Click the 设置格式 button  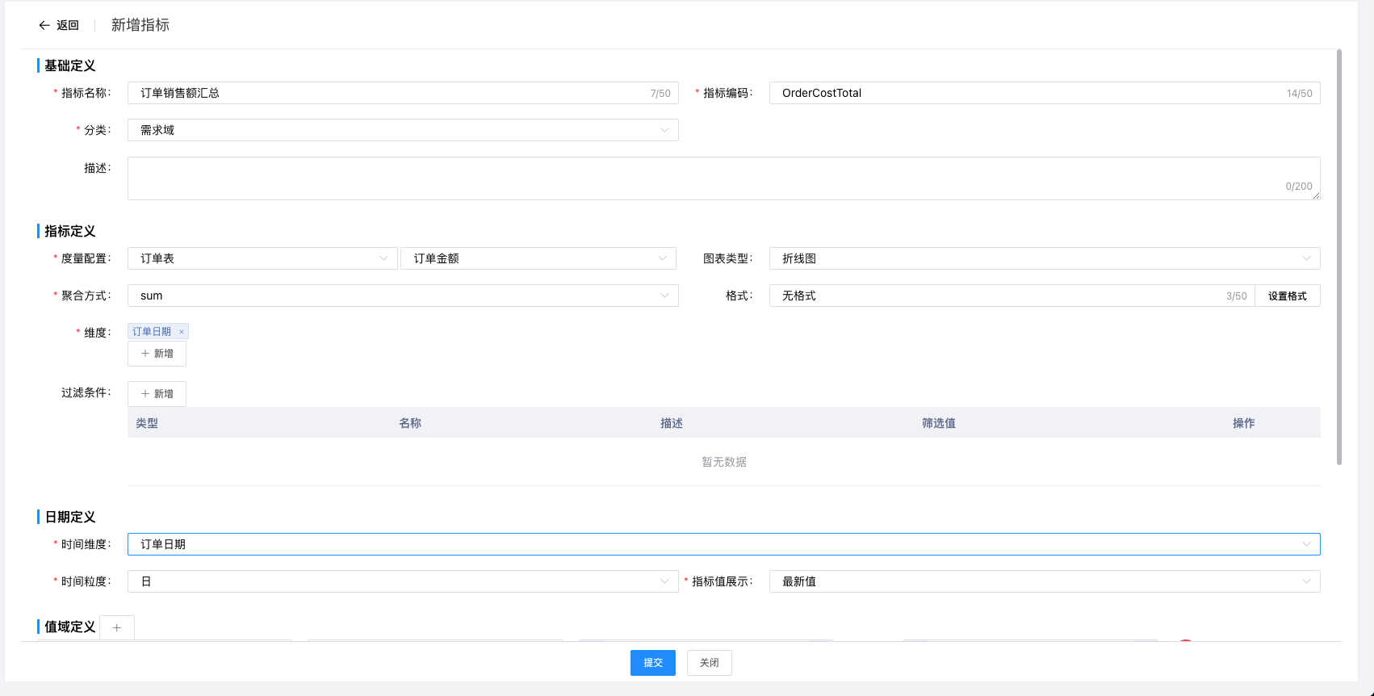point(1287,296)
